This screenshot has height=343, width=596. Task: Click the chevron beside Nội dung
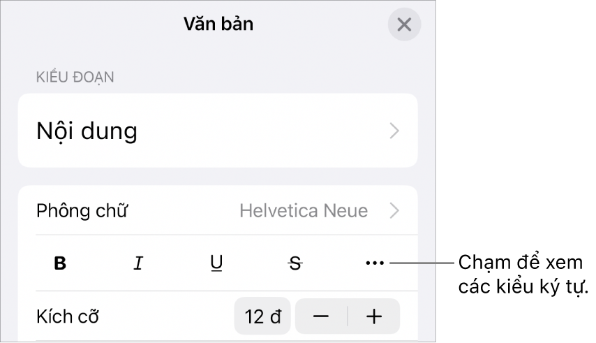(x=395, y=131)
